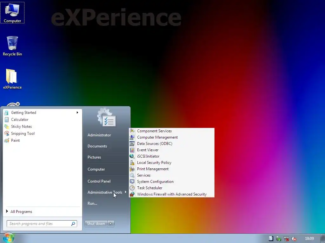Select the Sticky Notes label
Image resolution: width=325 pixels, height=243 pixels.
(21, 127)
